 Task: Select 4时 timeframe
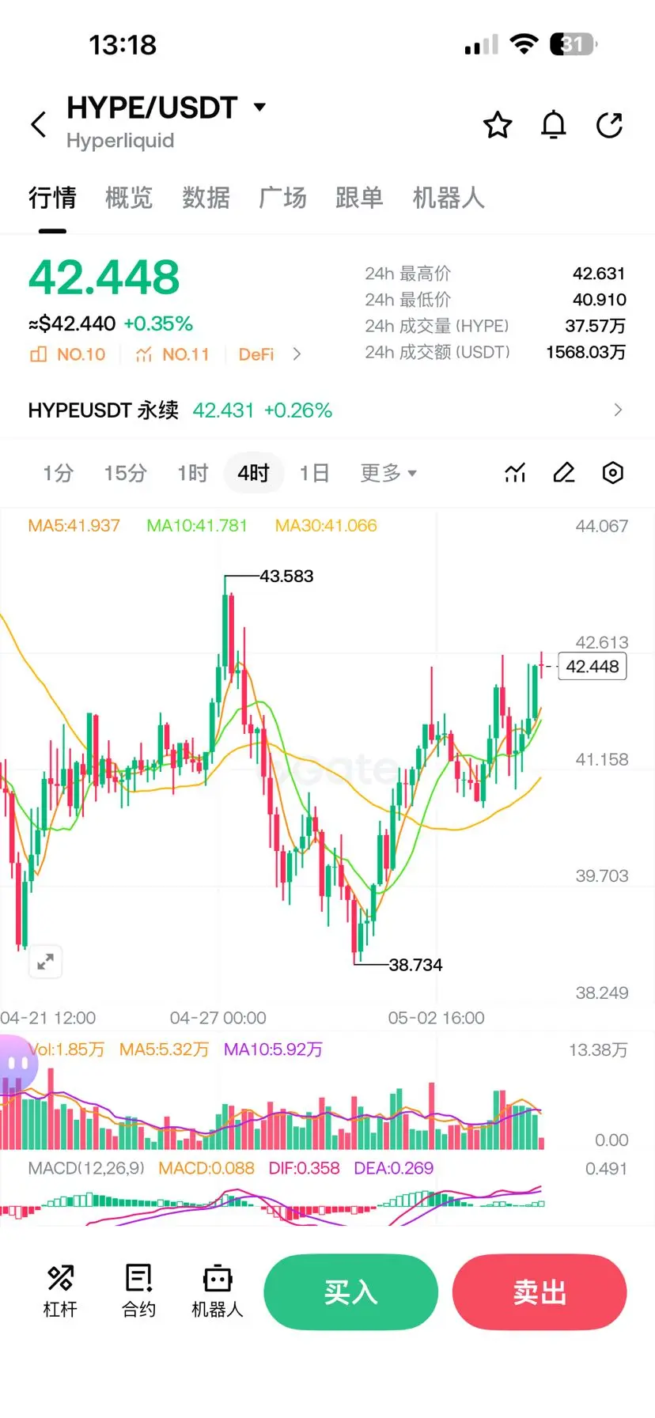pos(254,473)
